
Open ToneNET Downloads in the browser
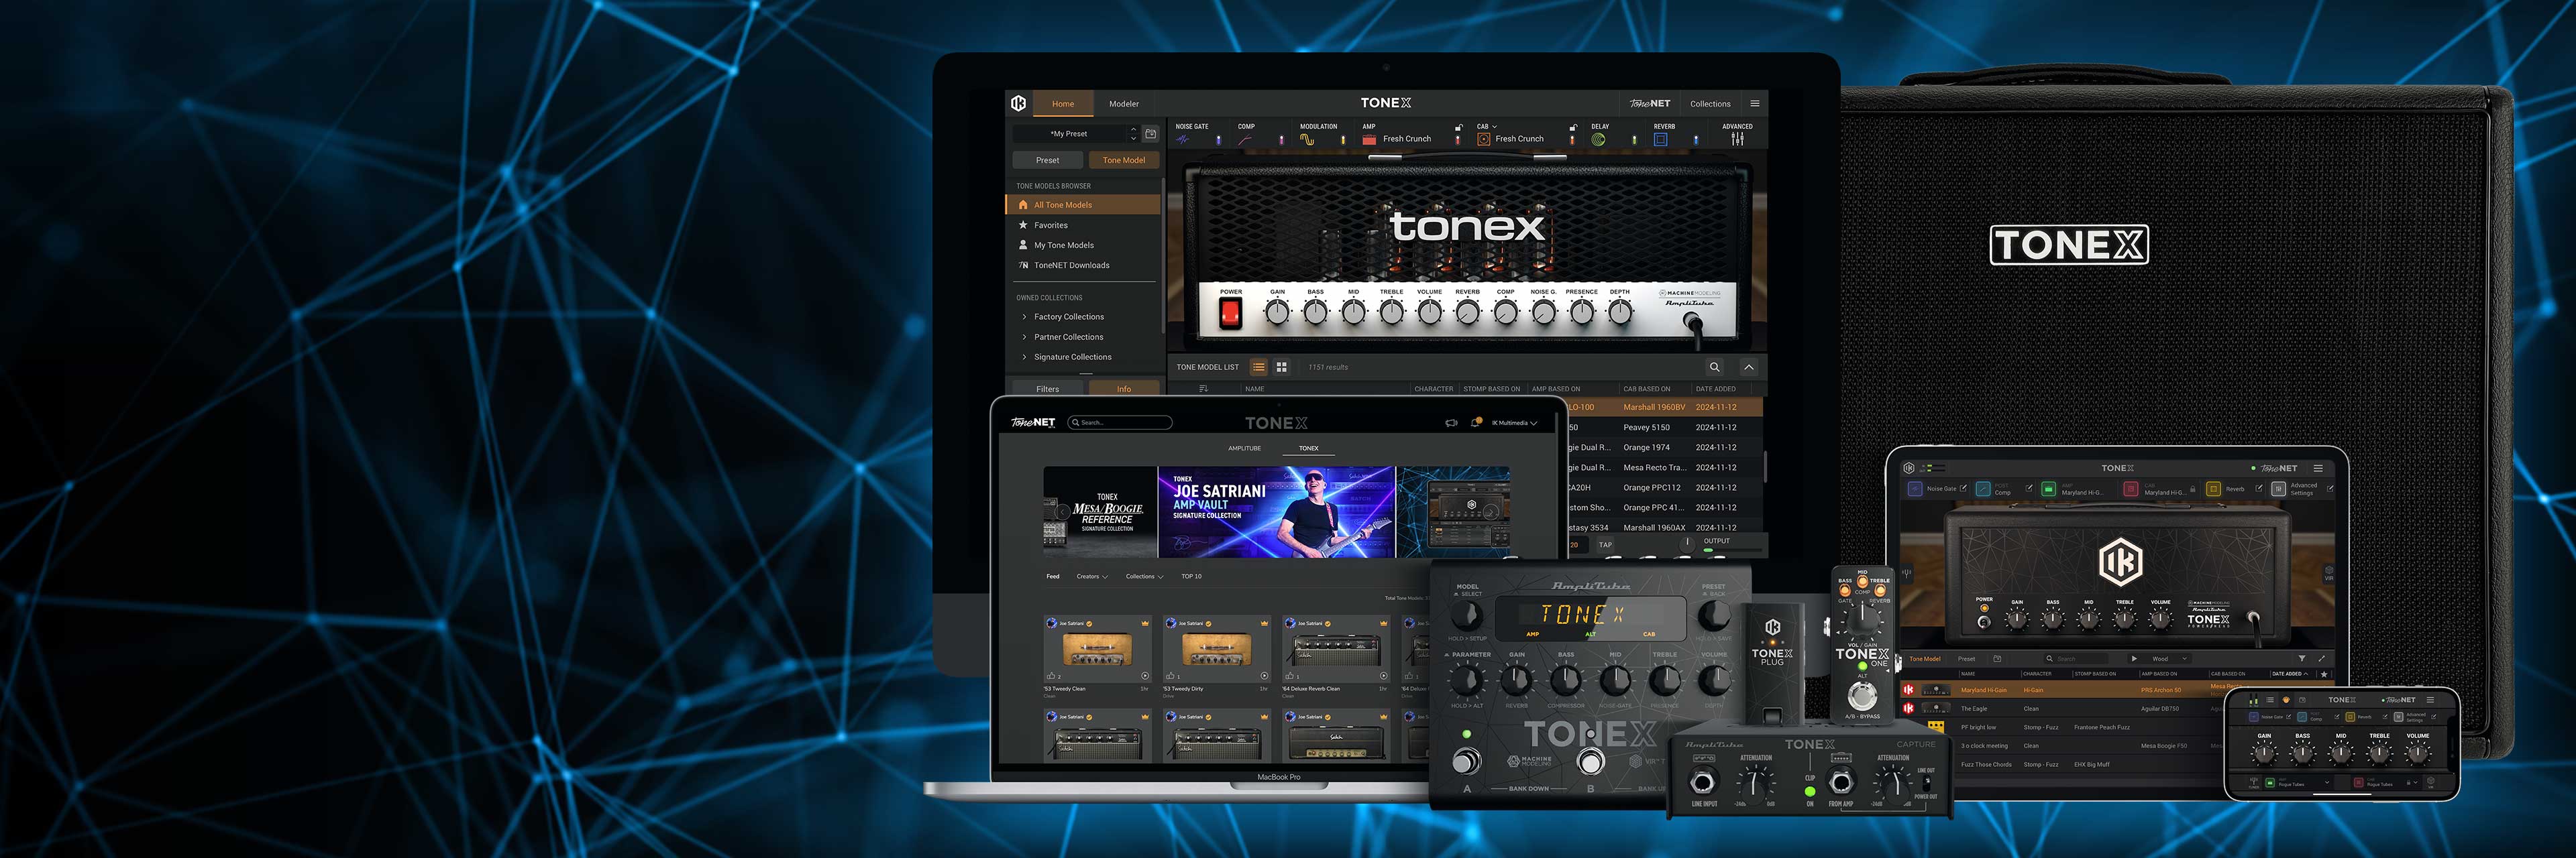[1071, 265]
